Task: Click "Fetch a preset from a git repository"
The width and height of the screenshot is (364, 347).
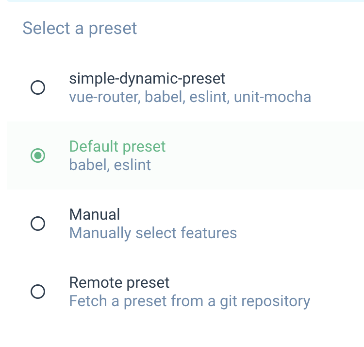Action: pyautogui.click(x=189, y=301)
